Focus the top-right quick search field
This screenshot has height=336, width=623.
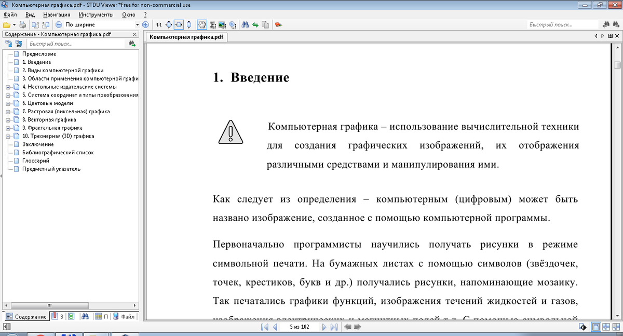click(562, 24)
